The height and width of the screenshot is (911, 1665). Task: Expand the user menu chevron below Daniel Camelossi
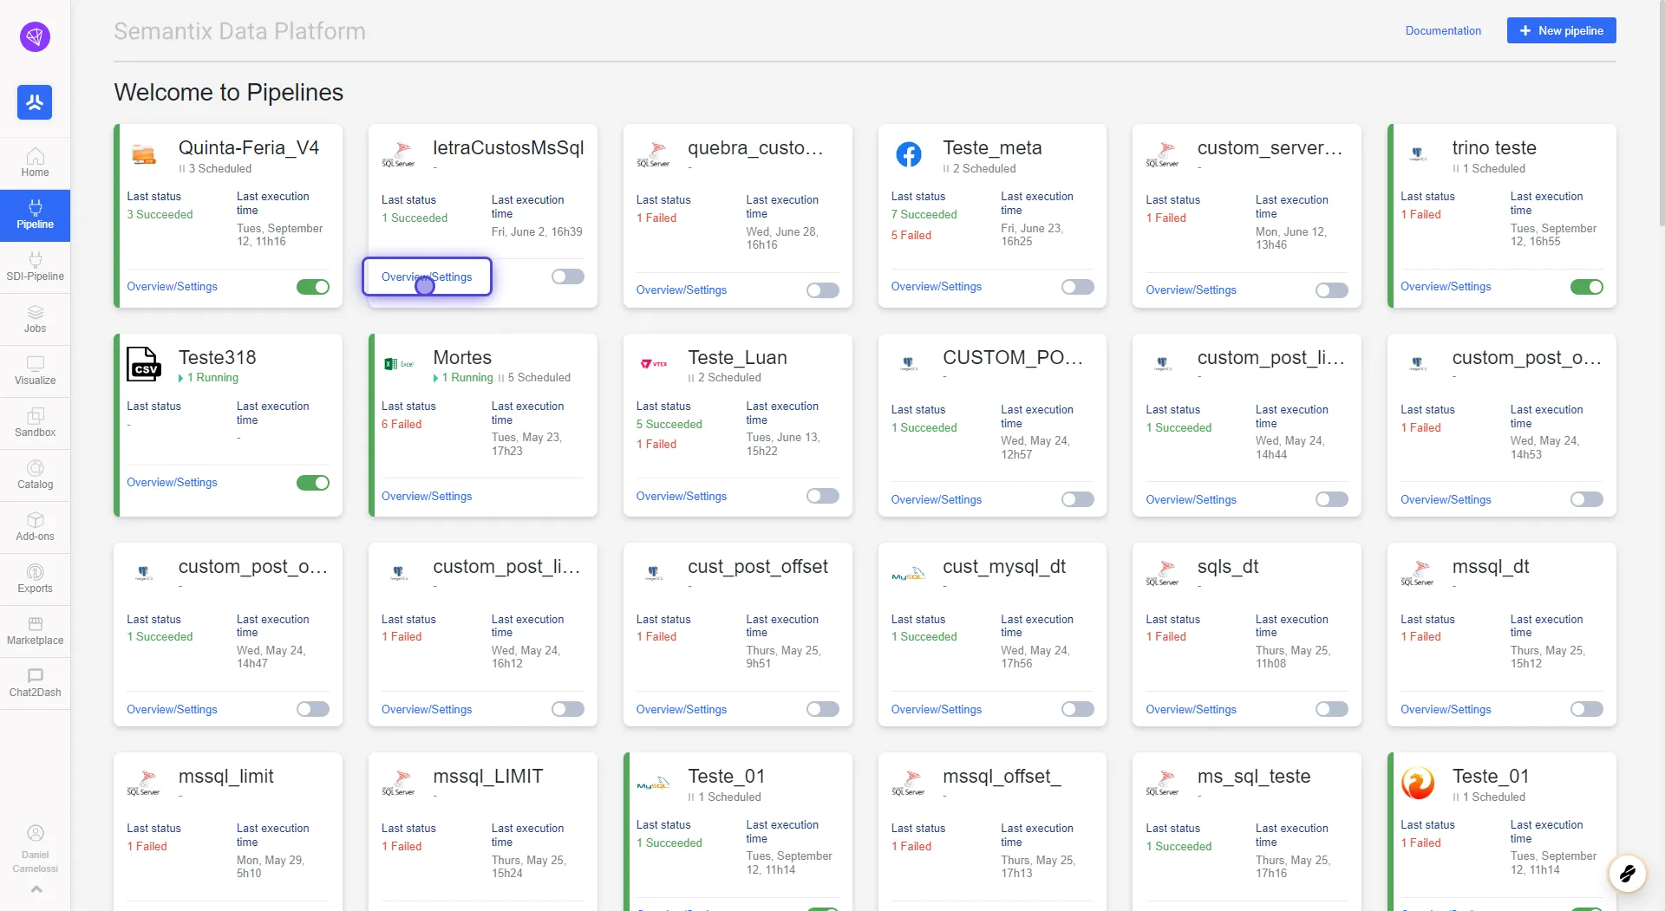pyautogui.click(x=36, y=889)
